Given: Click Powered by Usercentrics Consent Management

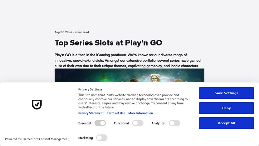Looking at the screenshot, I should pyautogui.click(x=37, y=139).
